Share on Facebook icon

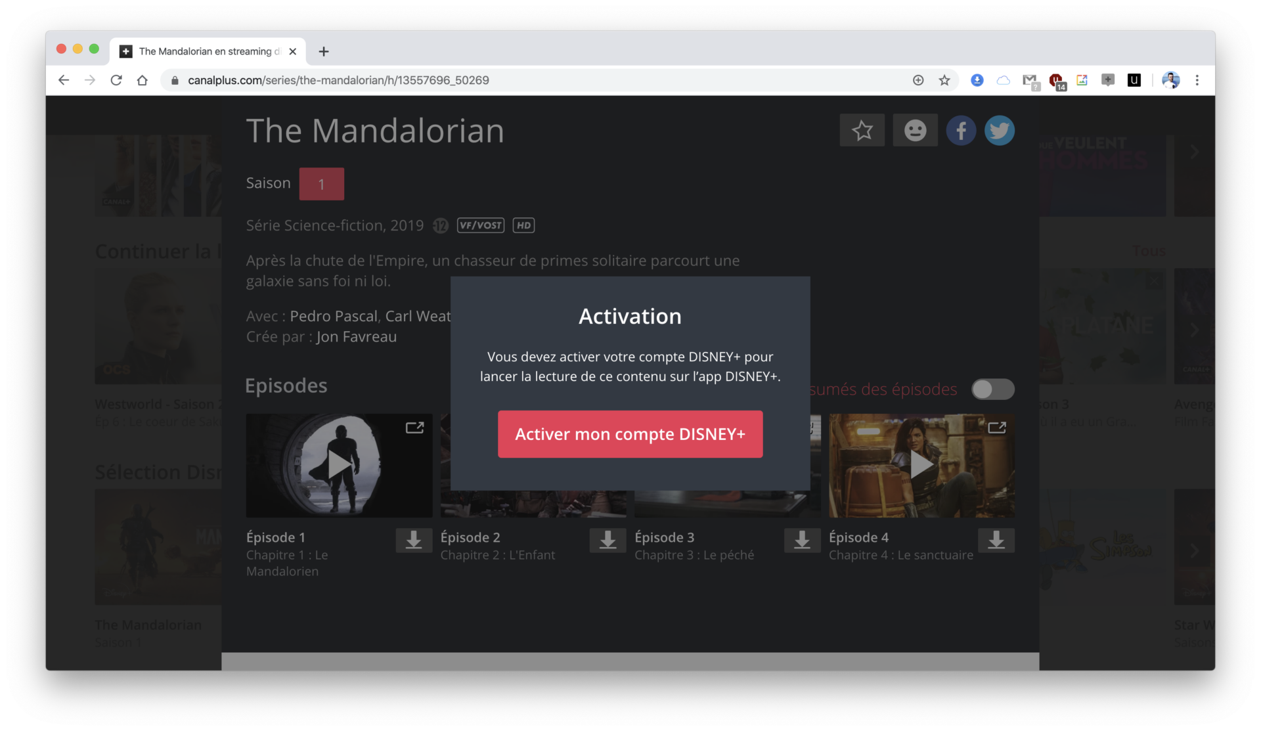coord(960,131)
